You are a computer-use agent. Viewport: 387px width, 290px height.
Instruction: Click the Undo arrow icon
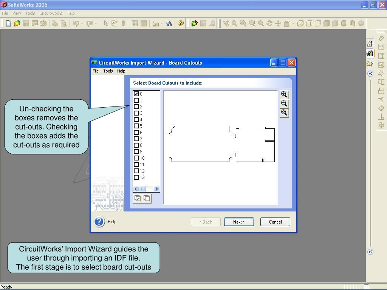(76, 23)
